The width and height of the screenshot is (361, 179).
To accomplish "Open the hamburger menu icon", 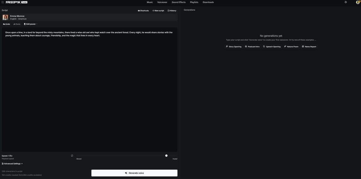I will click(3, 2).
